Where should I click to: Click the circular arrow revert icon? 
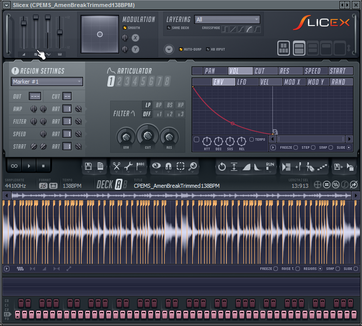coord(222,167)
